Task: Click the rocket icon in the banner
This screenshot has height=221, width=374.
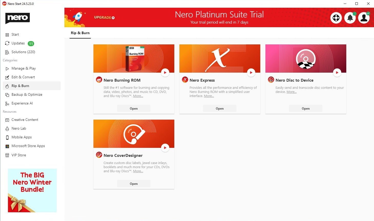Action: pos(77,17)
